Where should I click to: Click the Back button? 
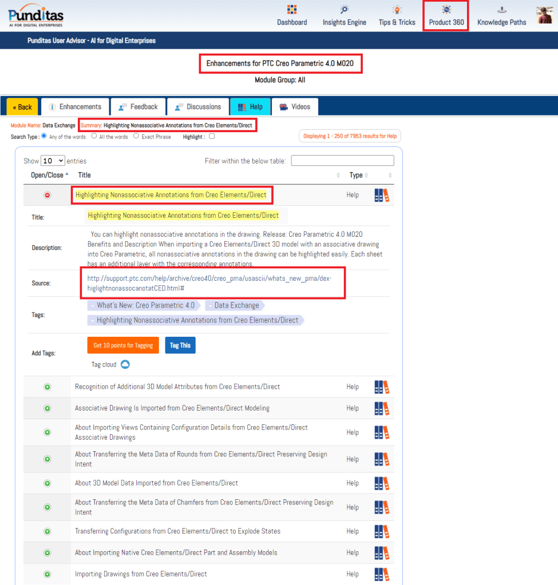22,107
